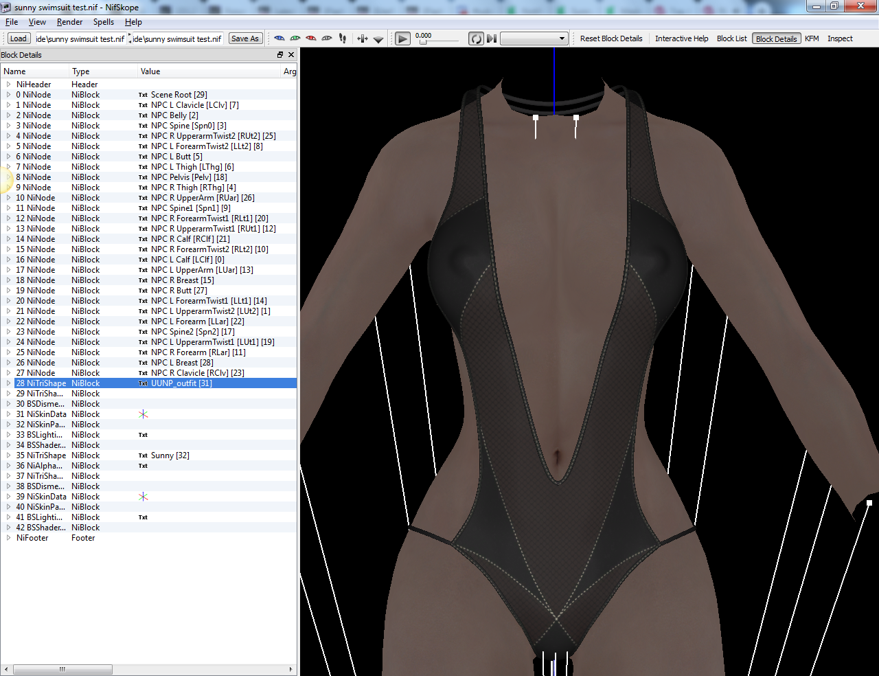Click the save file path field
Viewport: 879px width, 676px height.
point(177,38)
